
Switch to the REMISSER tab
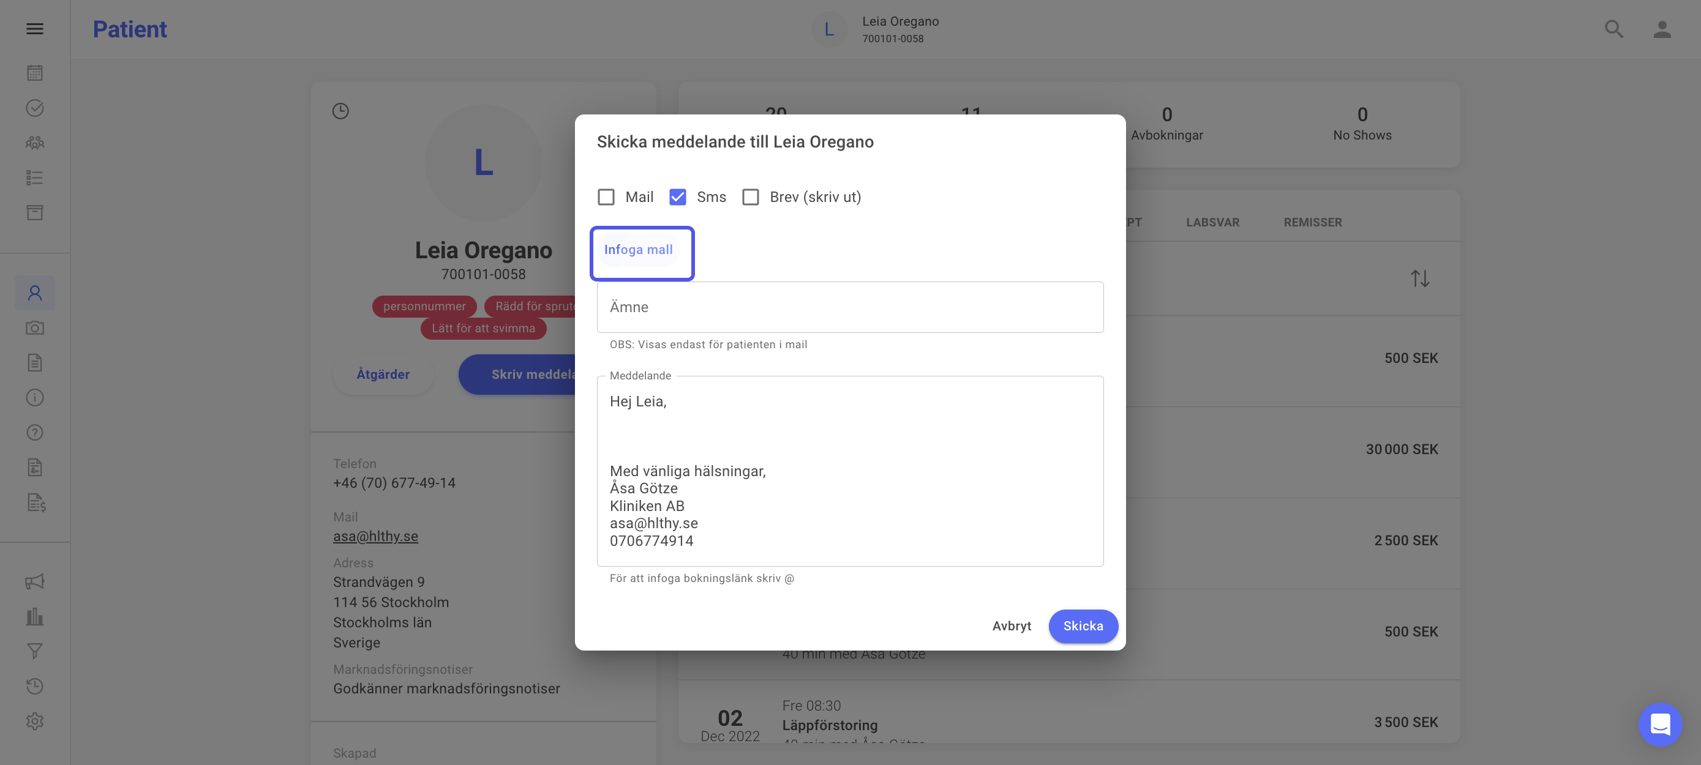1313,222
